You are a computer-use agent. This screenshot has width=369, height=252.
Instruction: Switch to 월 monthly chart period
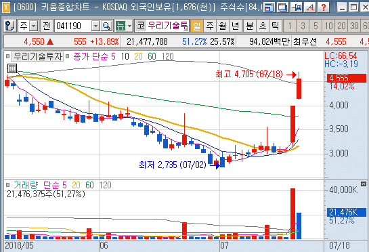(223, 26)
